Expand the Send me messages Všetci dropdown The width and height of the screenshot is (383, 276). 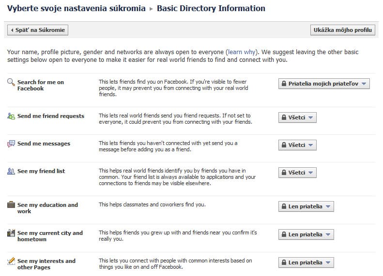pos(297,145)
